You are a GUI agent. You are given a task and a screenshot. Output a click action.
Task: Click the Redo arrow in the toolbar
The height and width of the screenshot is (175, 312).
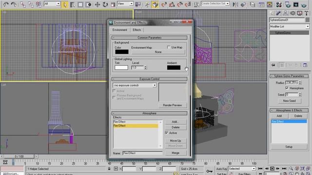14,4
